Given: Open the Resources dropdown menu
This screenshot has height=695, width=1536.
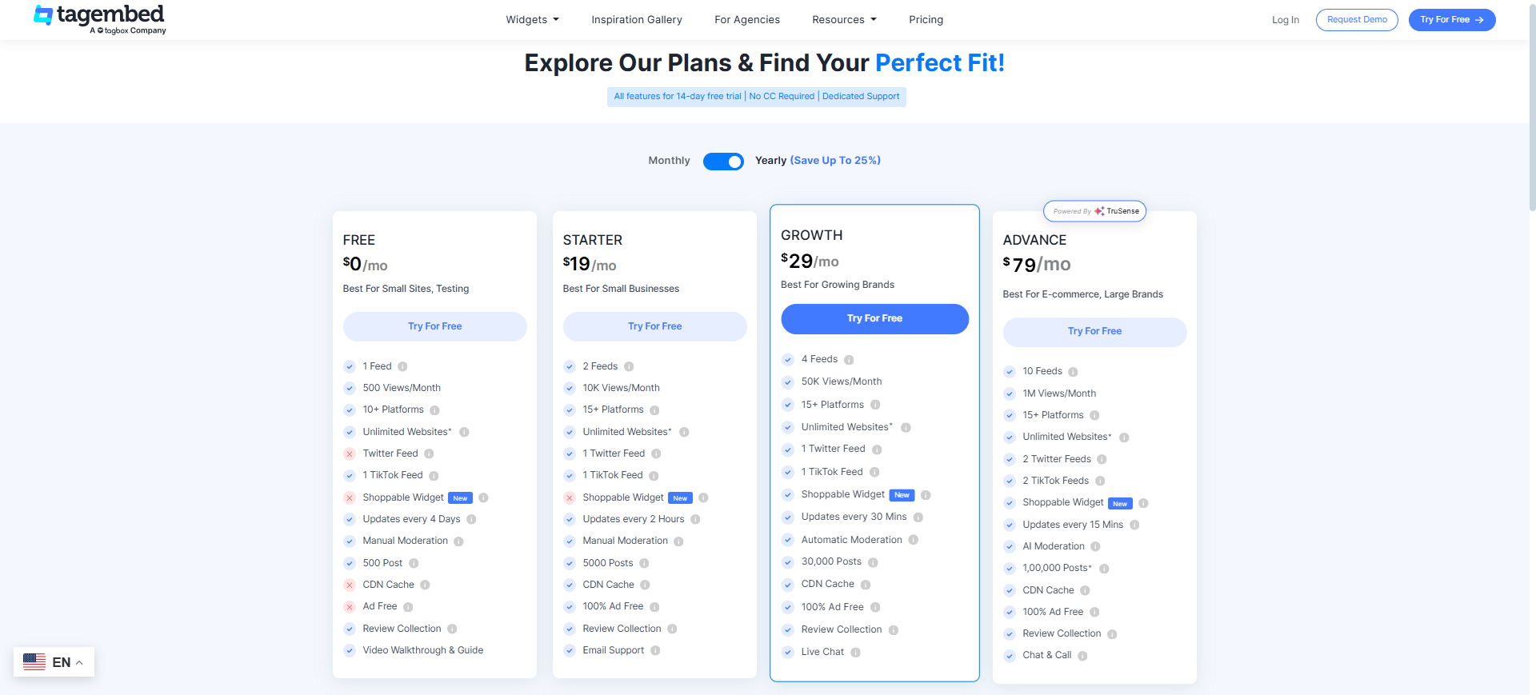Looking at the screenshot, I should click(843, 19).
